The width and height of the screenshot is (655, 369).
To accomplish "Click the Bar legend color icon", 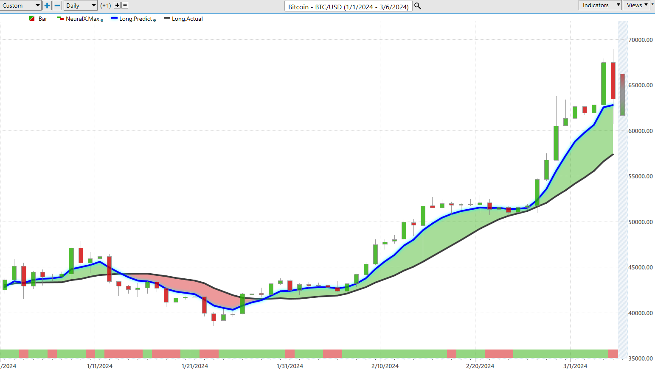I will [31, 19].
